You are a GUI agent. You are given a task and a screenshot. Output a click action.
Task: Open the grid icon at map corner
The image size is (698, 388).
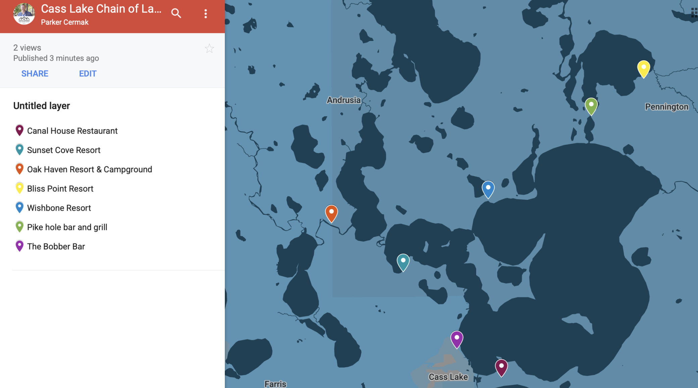coord(694,13)
